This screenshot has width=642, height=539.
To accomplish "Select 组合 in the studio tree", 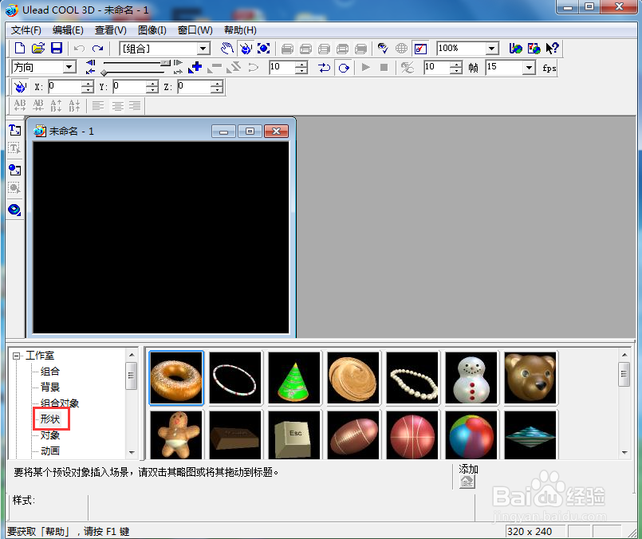I will [50, 372].
